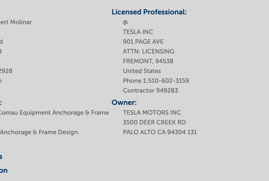Click the ATTN: LICENSING line
The image size is (269, 181).
149,51
